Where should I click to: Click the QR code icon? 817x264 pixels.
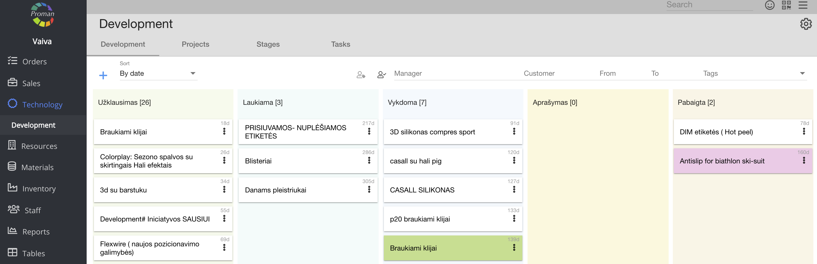tap(786, 5)
